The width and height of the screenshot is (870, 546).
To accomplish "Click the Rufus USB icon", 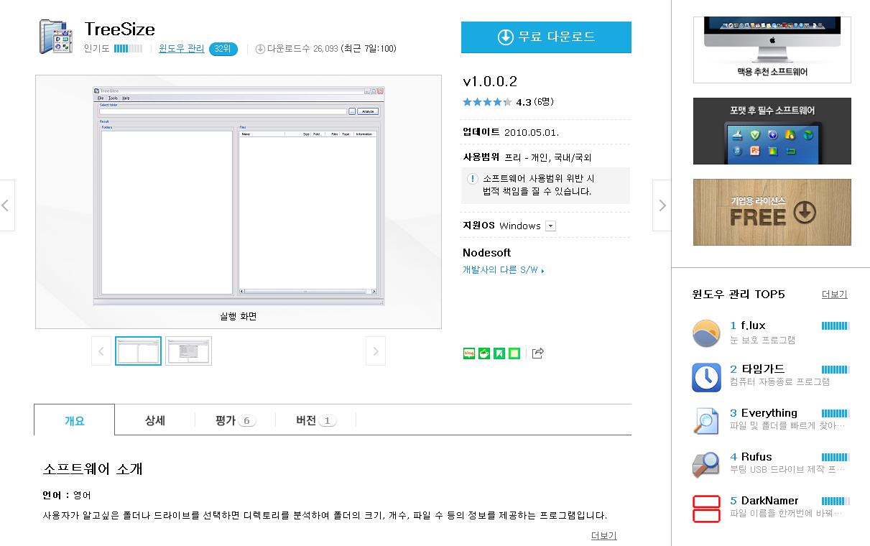I will 706,465.
